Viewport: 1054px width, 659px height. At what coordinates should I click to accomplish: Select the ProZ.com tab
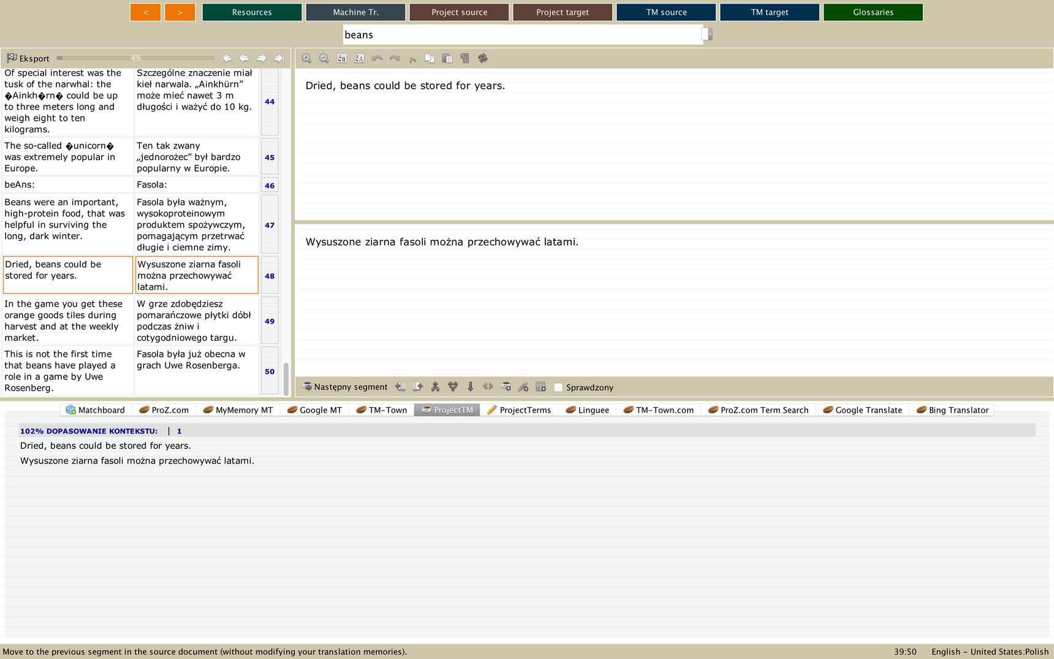[164, 410]
